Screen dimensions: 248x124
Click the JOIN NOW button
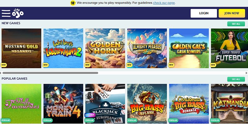point(232,13)
